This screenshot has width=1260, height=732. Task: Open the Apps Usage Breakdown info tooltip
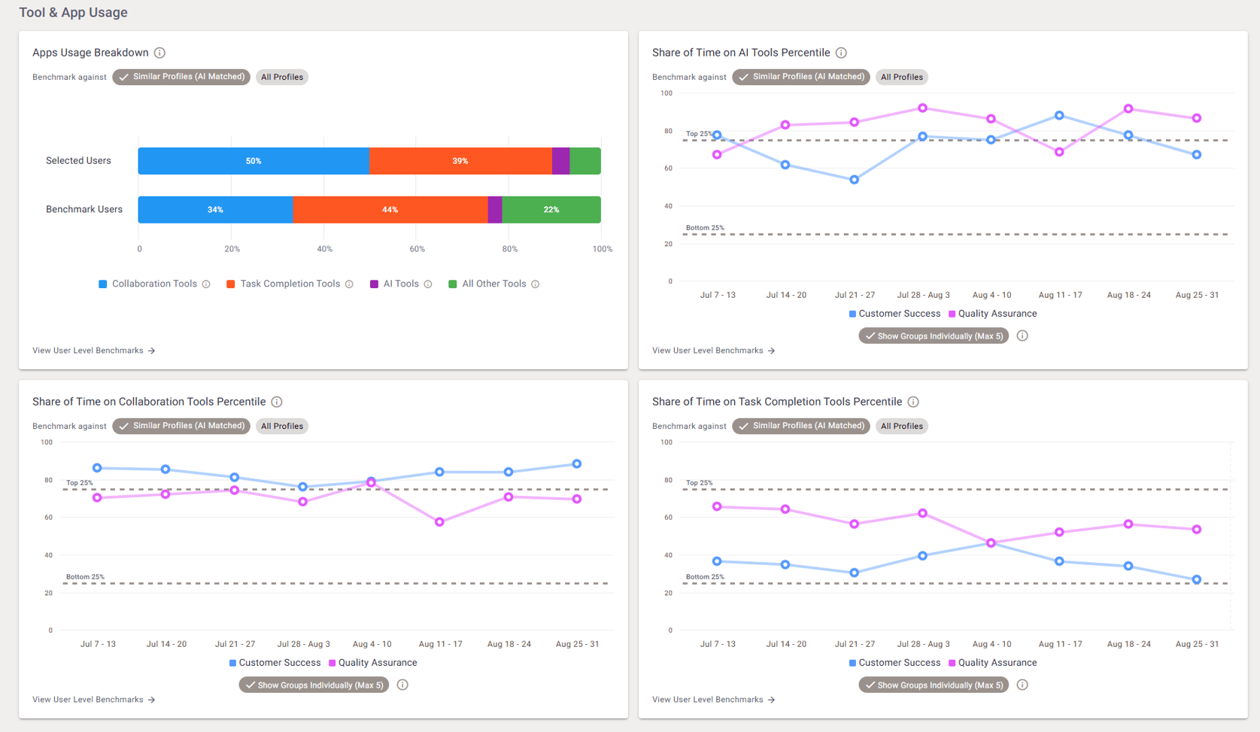(x=159, y=53)
